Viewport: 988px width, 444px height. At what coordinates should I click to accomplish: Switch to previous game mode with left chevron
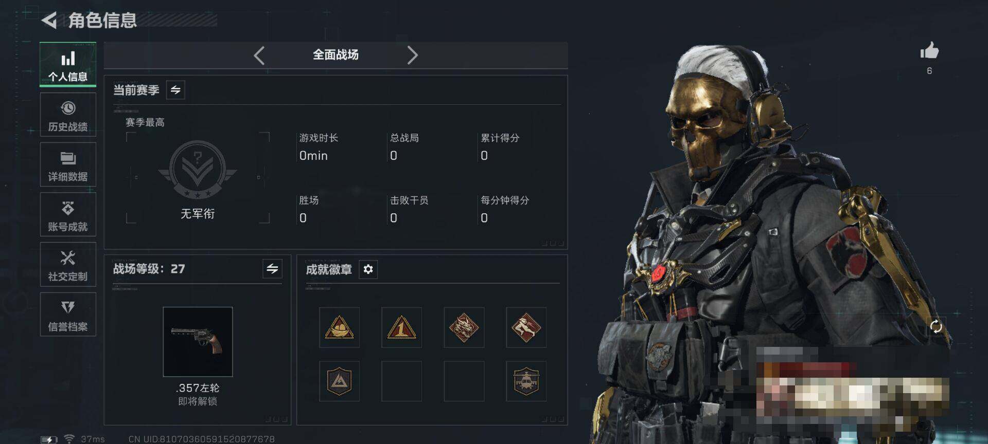tap(259, 55)
